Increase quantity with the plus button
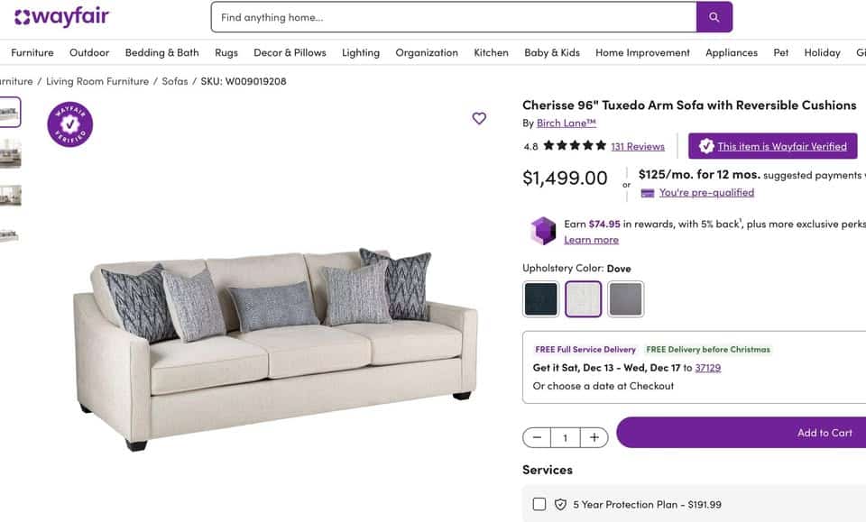 594,437
